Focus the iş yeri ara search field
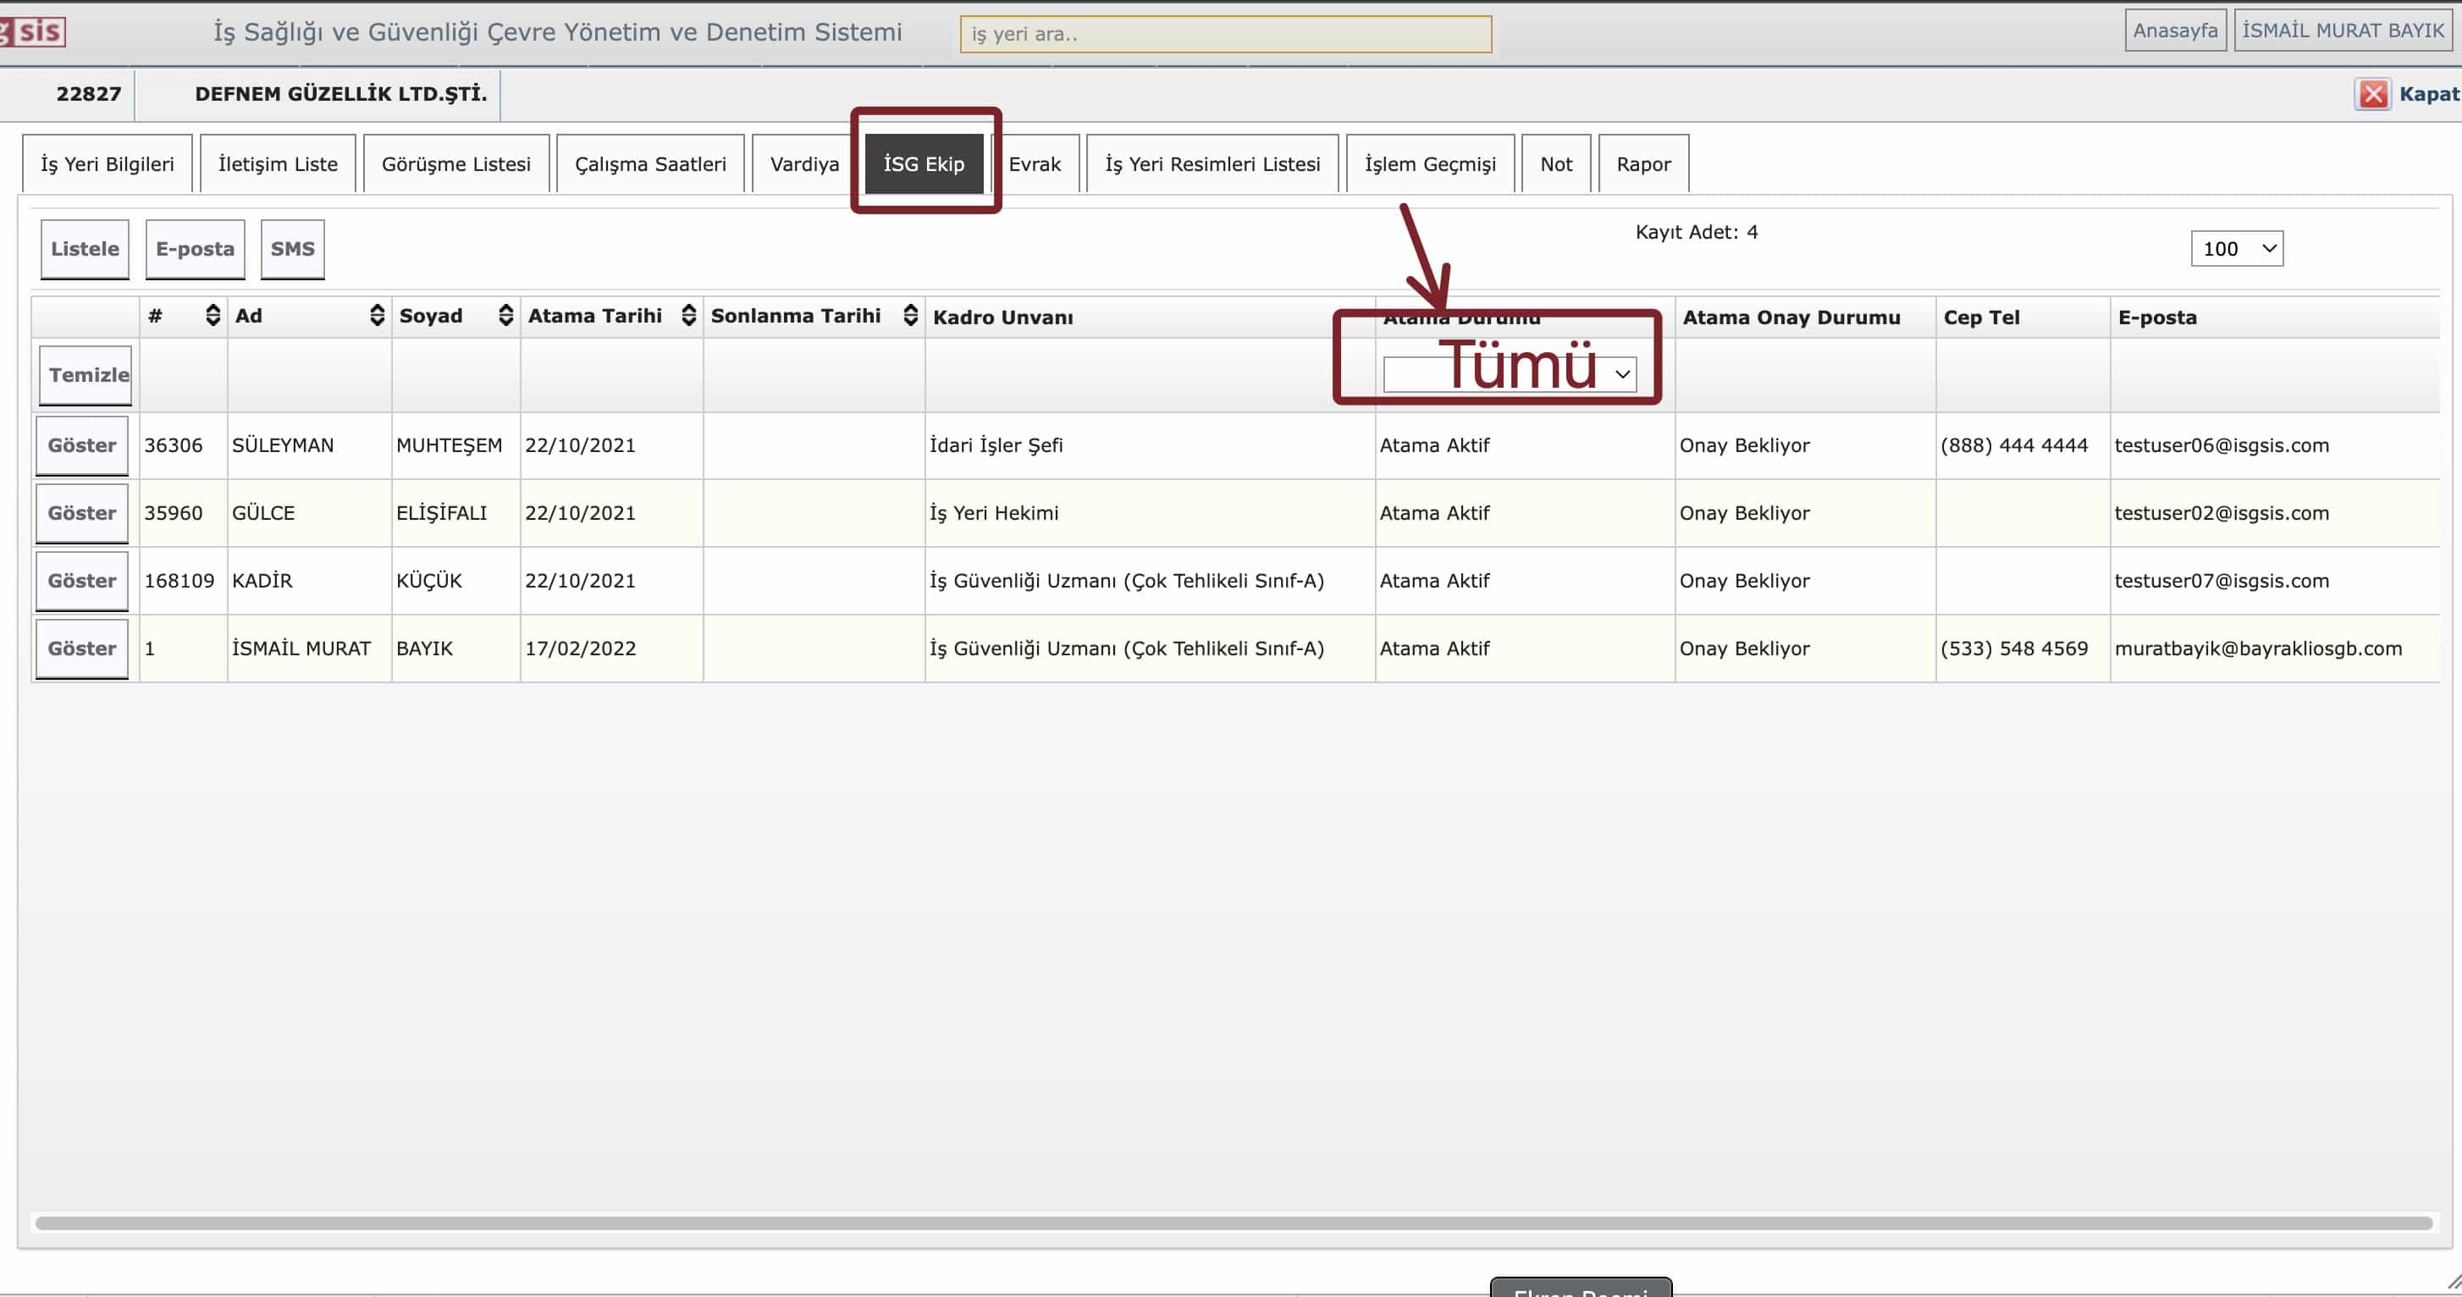Screen dimensions: 2462x1297 point(1225,35)
